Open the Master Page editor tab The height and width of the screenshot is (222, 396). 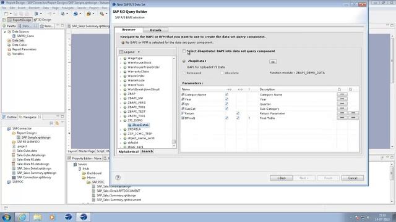tap(87, 151)
